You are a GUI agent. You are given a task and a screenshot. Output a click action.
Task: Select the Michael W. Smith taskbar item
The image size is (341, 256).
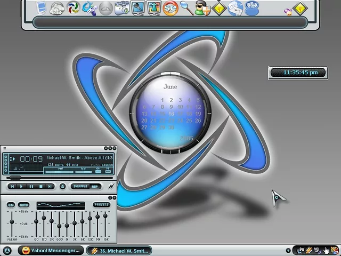coord(118,251)
